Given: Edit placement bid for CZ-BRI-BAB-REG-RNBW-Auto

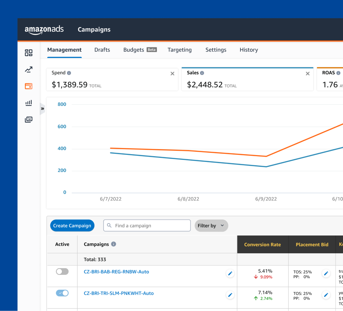Looking at the screenshot, I should (326, 273).
